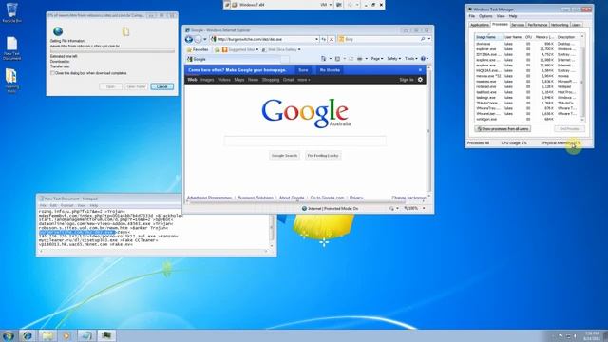The width and height of the screenshot is (608, 342).
Task: Click Images link in Google nav bar
Action: coord(207,80)
